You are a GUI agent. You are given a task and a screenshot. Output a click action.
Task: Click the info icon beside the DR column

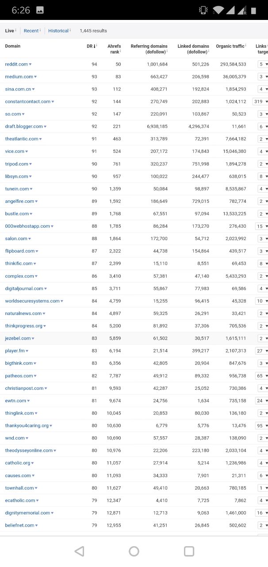(96, 46)
